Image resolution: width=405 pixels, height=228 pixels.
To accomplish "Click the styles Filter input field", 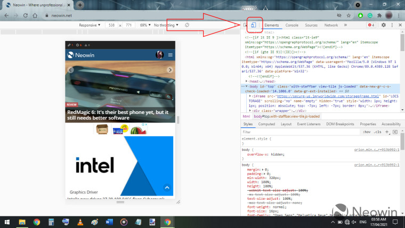I will click(x=301, y=132).
